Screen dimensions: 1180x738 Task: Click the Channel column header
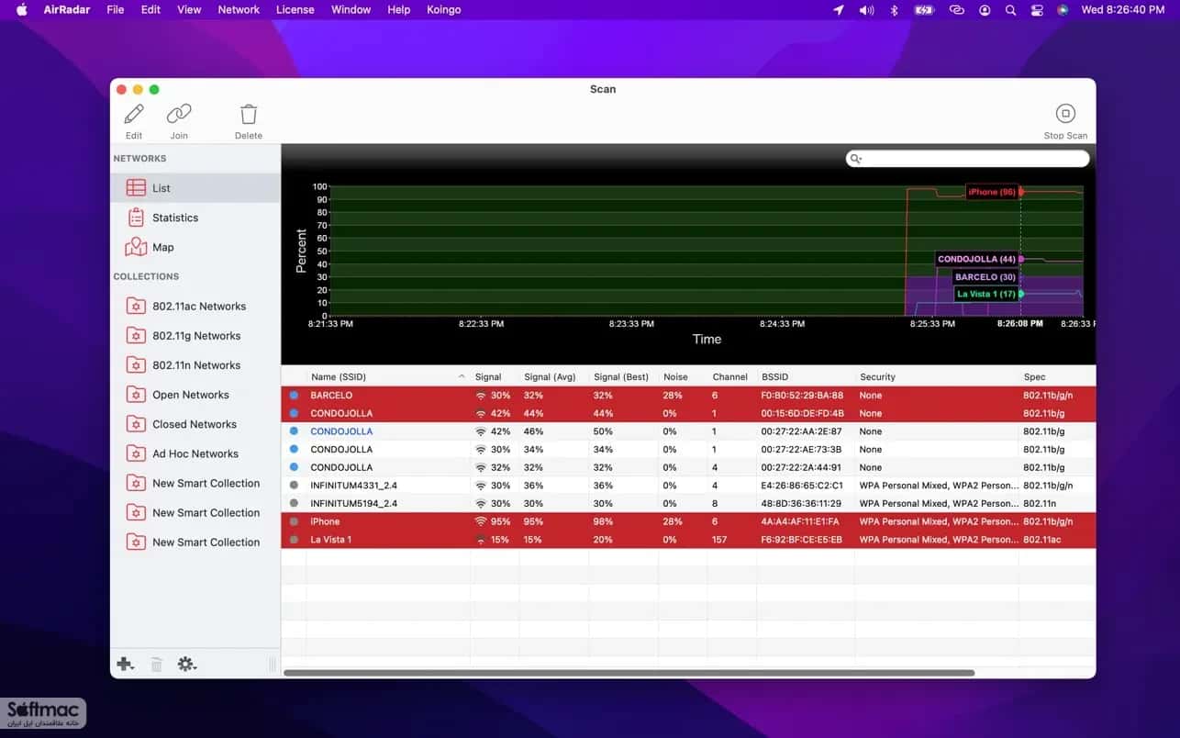pyautogui.click(x=730, y=377)
